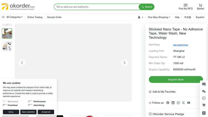Click the Post My RFQ icon
The width and height of the screenshot is (208, 117).
pyautogui.click(x=185, y=5)
